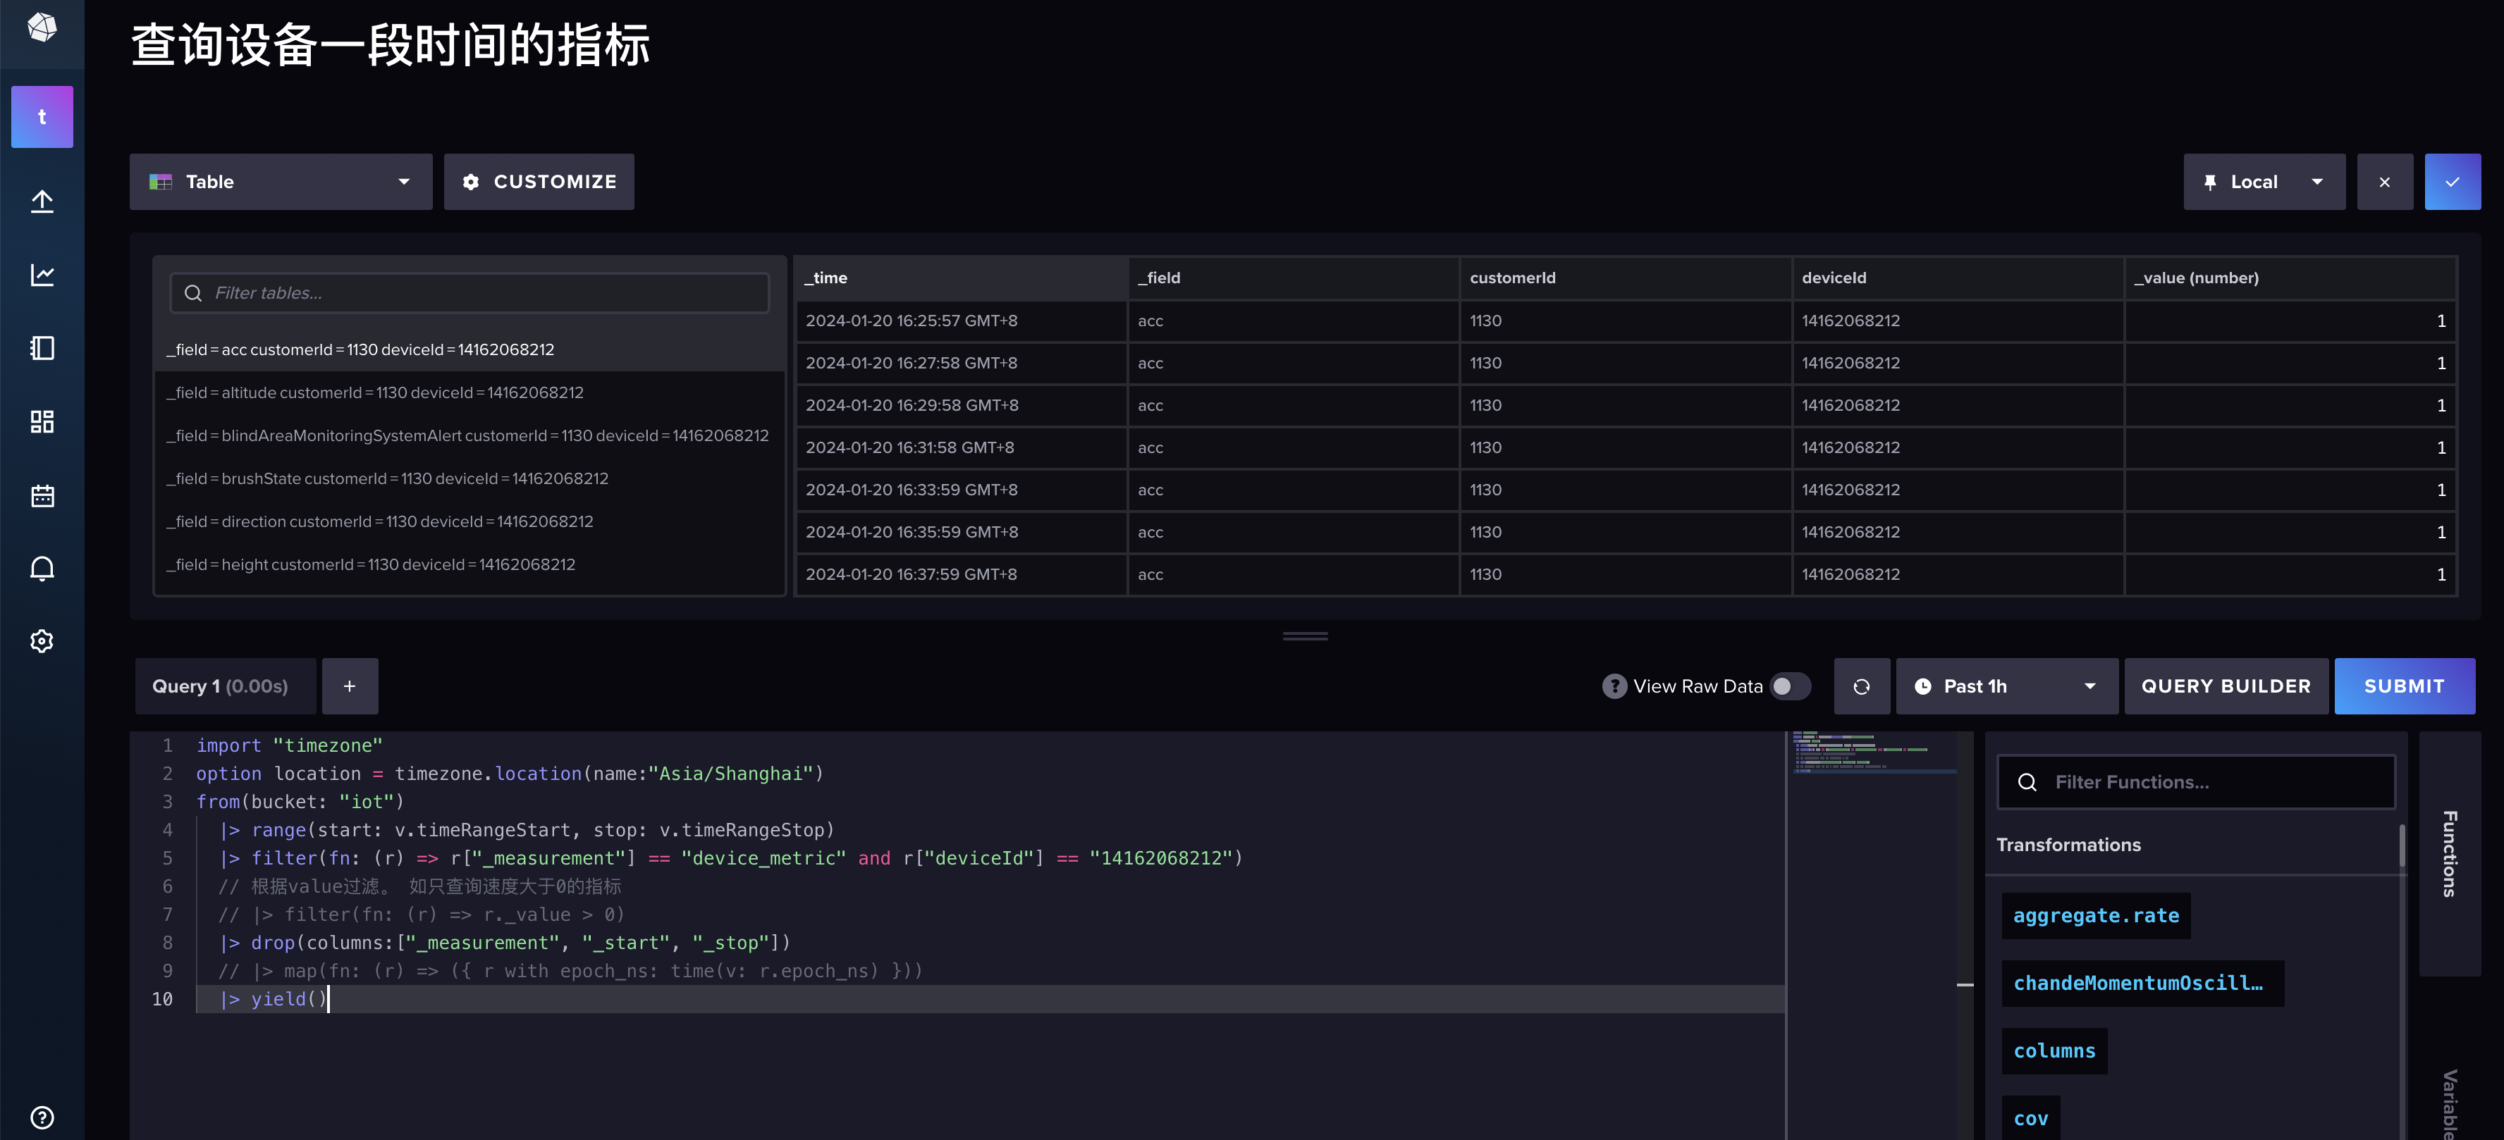Open Tasks calendar icon in sidebar
The height and width of the screenshot is (1140, 2504).
(x=42, y=495)
